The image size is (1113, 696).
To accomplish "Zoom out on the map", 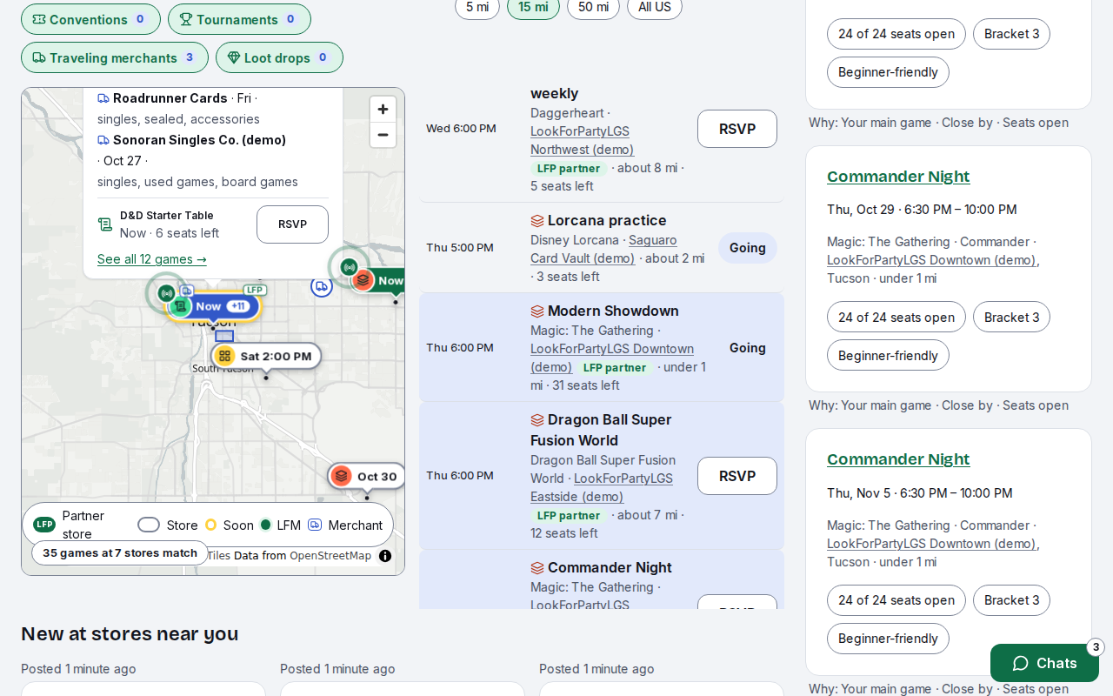I will (383, 135).
